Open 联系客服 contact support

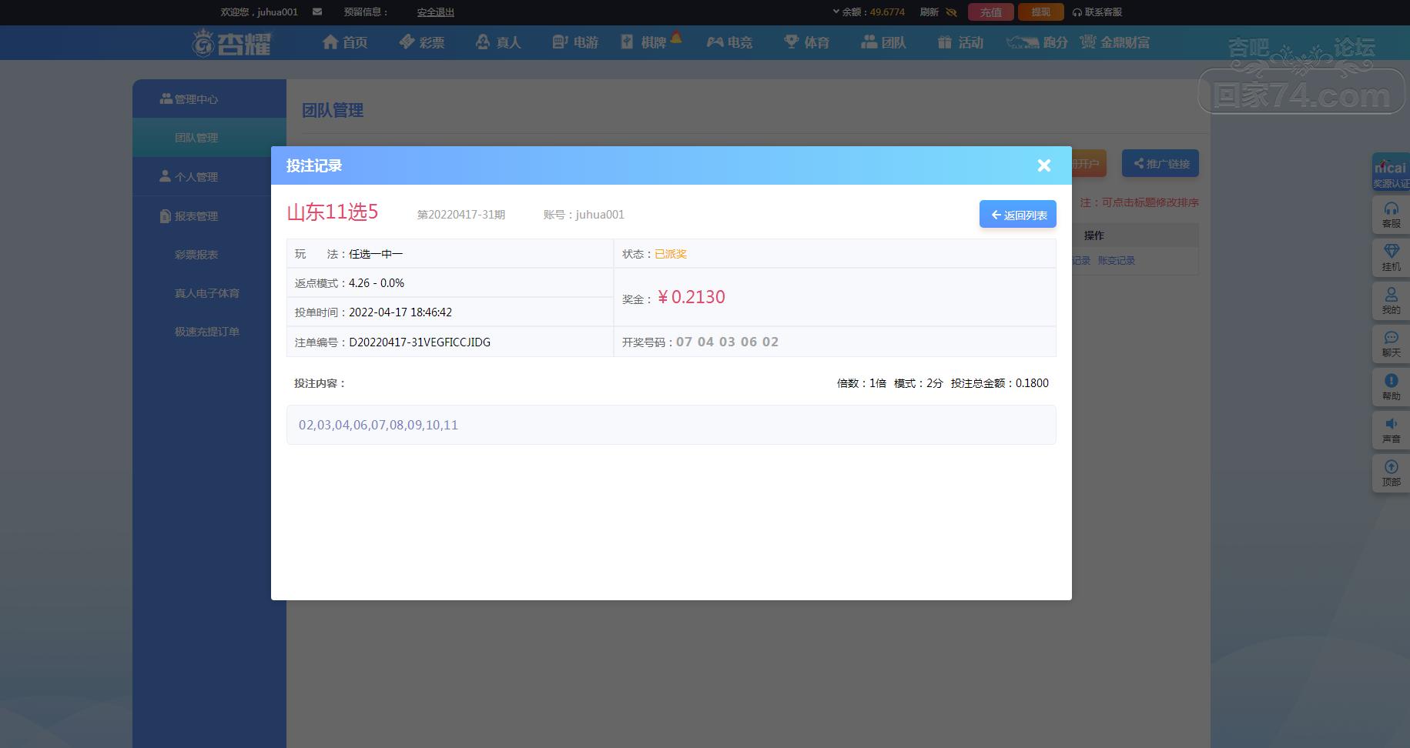[x=1097, y=12]
